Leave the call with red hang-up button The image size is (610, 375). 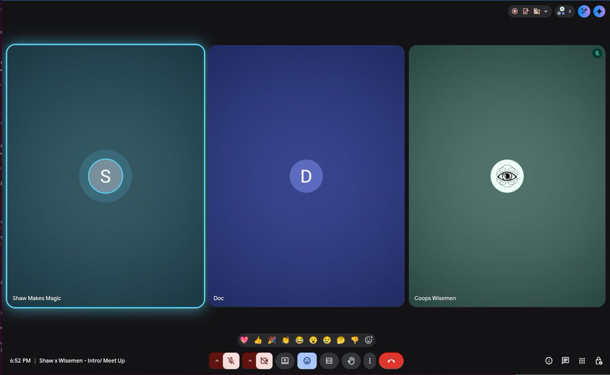point(391,361)
